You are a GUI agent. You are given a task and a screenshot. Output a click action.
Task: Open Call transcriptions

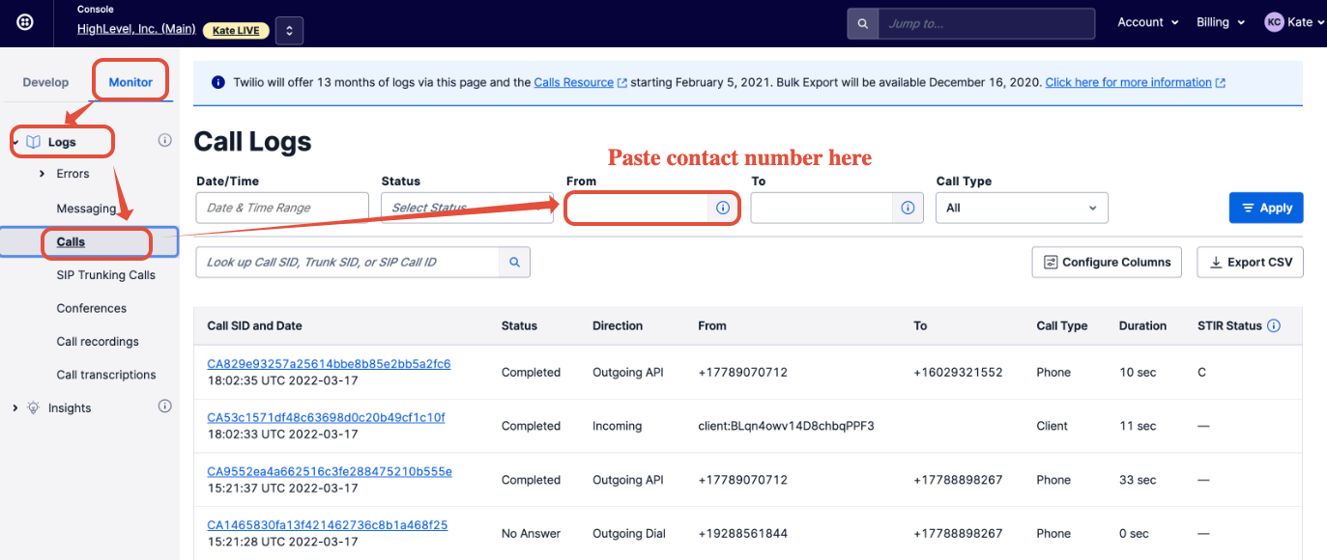(106, 375)
